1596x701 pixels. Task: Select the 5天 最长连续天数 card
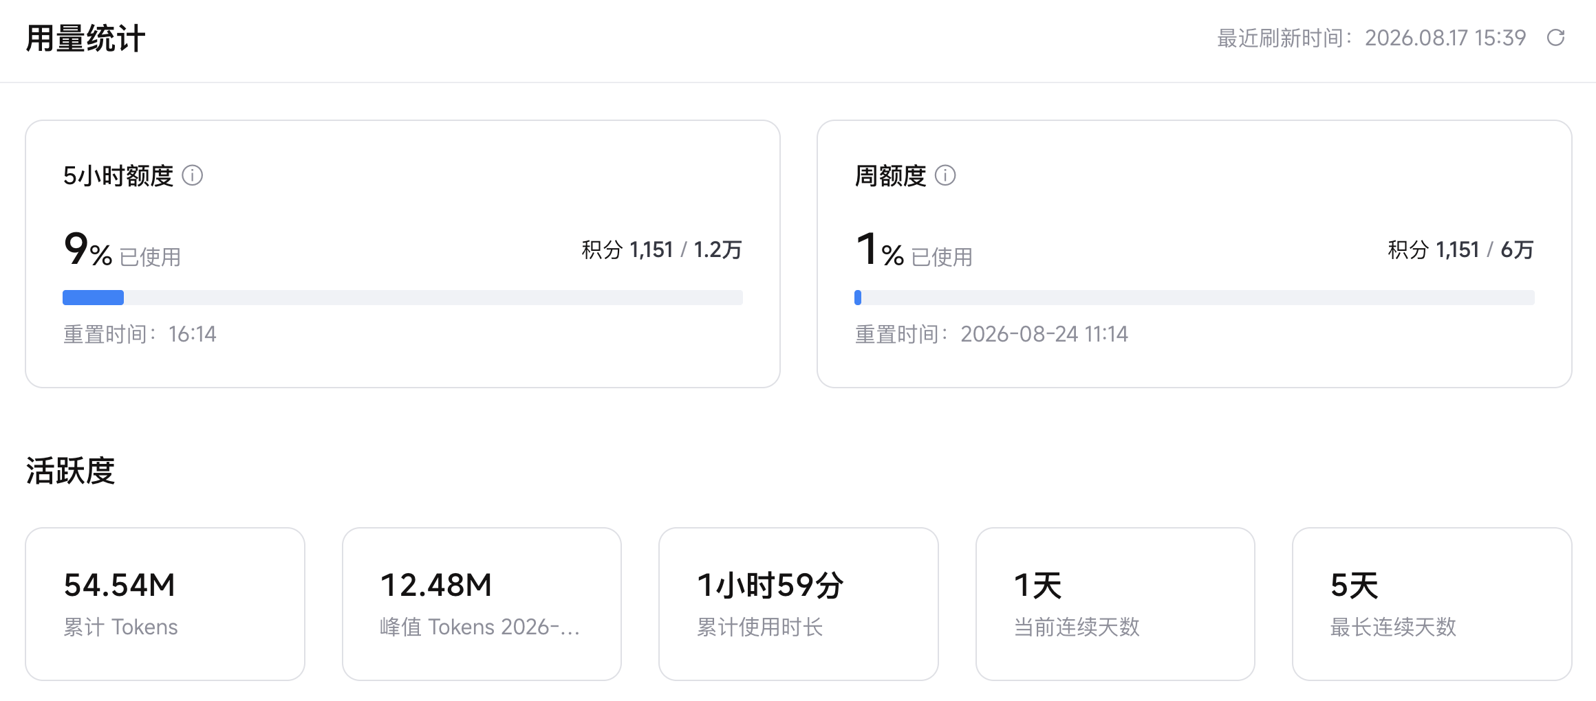[1432, 604]
